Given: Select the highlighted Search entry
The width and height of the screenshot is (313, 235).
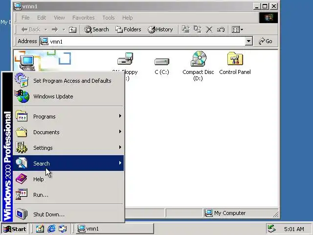Looking at the screenshot, I should click(68, 163).
